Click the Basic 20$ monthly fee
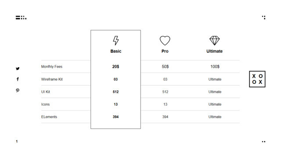 pos(115,67)
